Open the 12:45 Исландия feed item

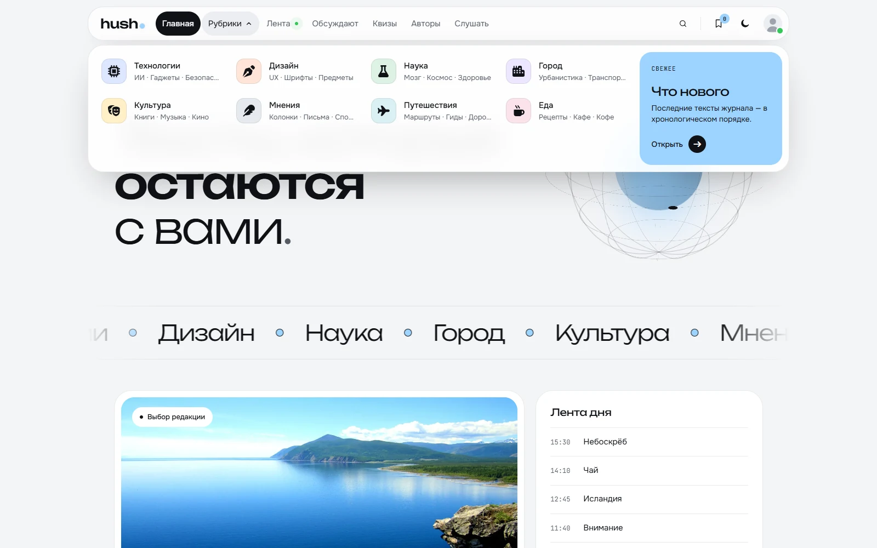click(x=650, y=499)
